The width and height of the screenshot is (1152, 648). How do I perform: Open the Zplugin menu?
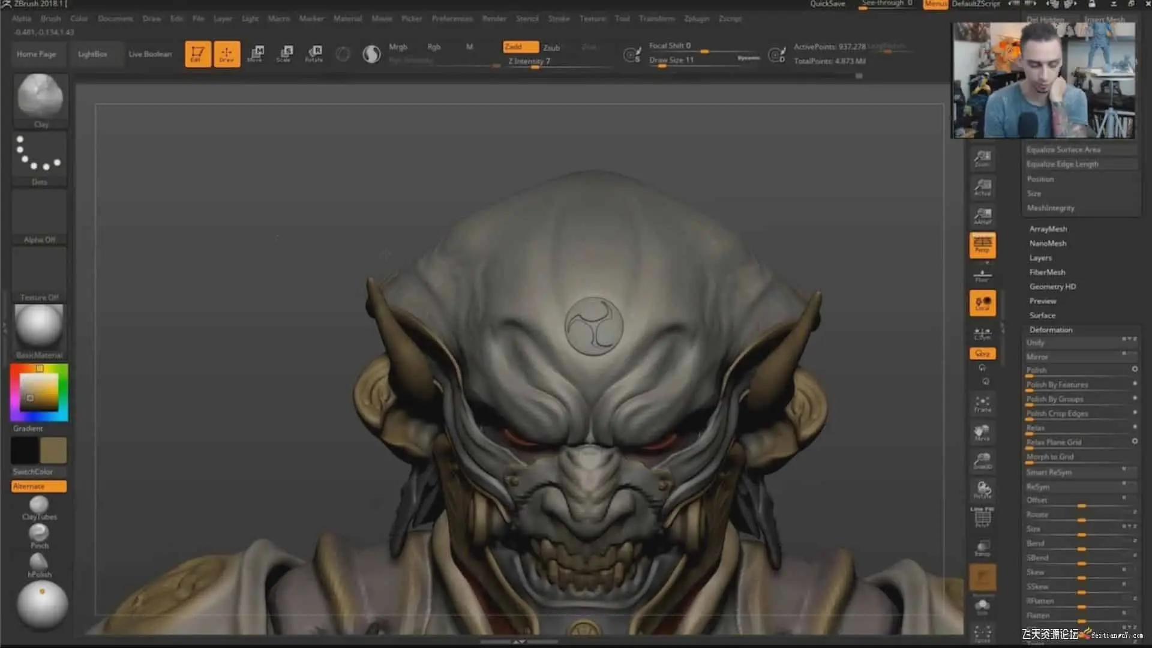697,19
